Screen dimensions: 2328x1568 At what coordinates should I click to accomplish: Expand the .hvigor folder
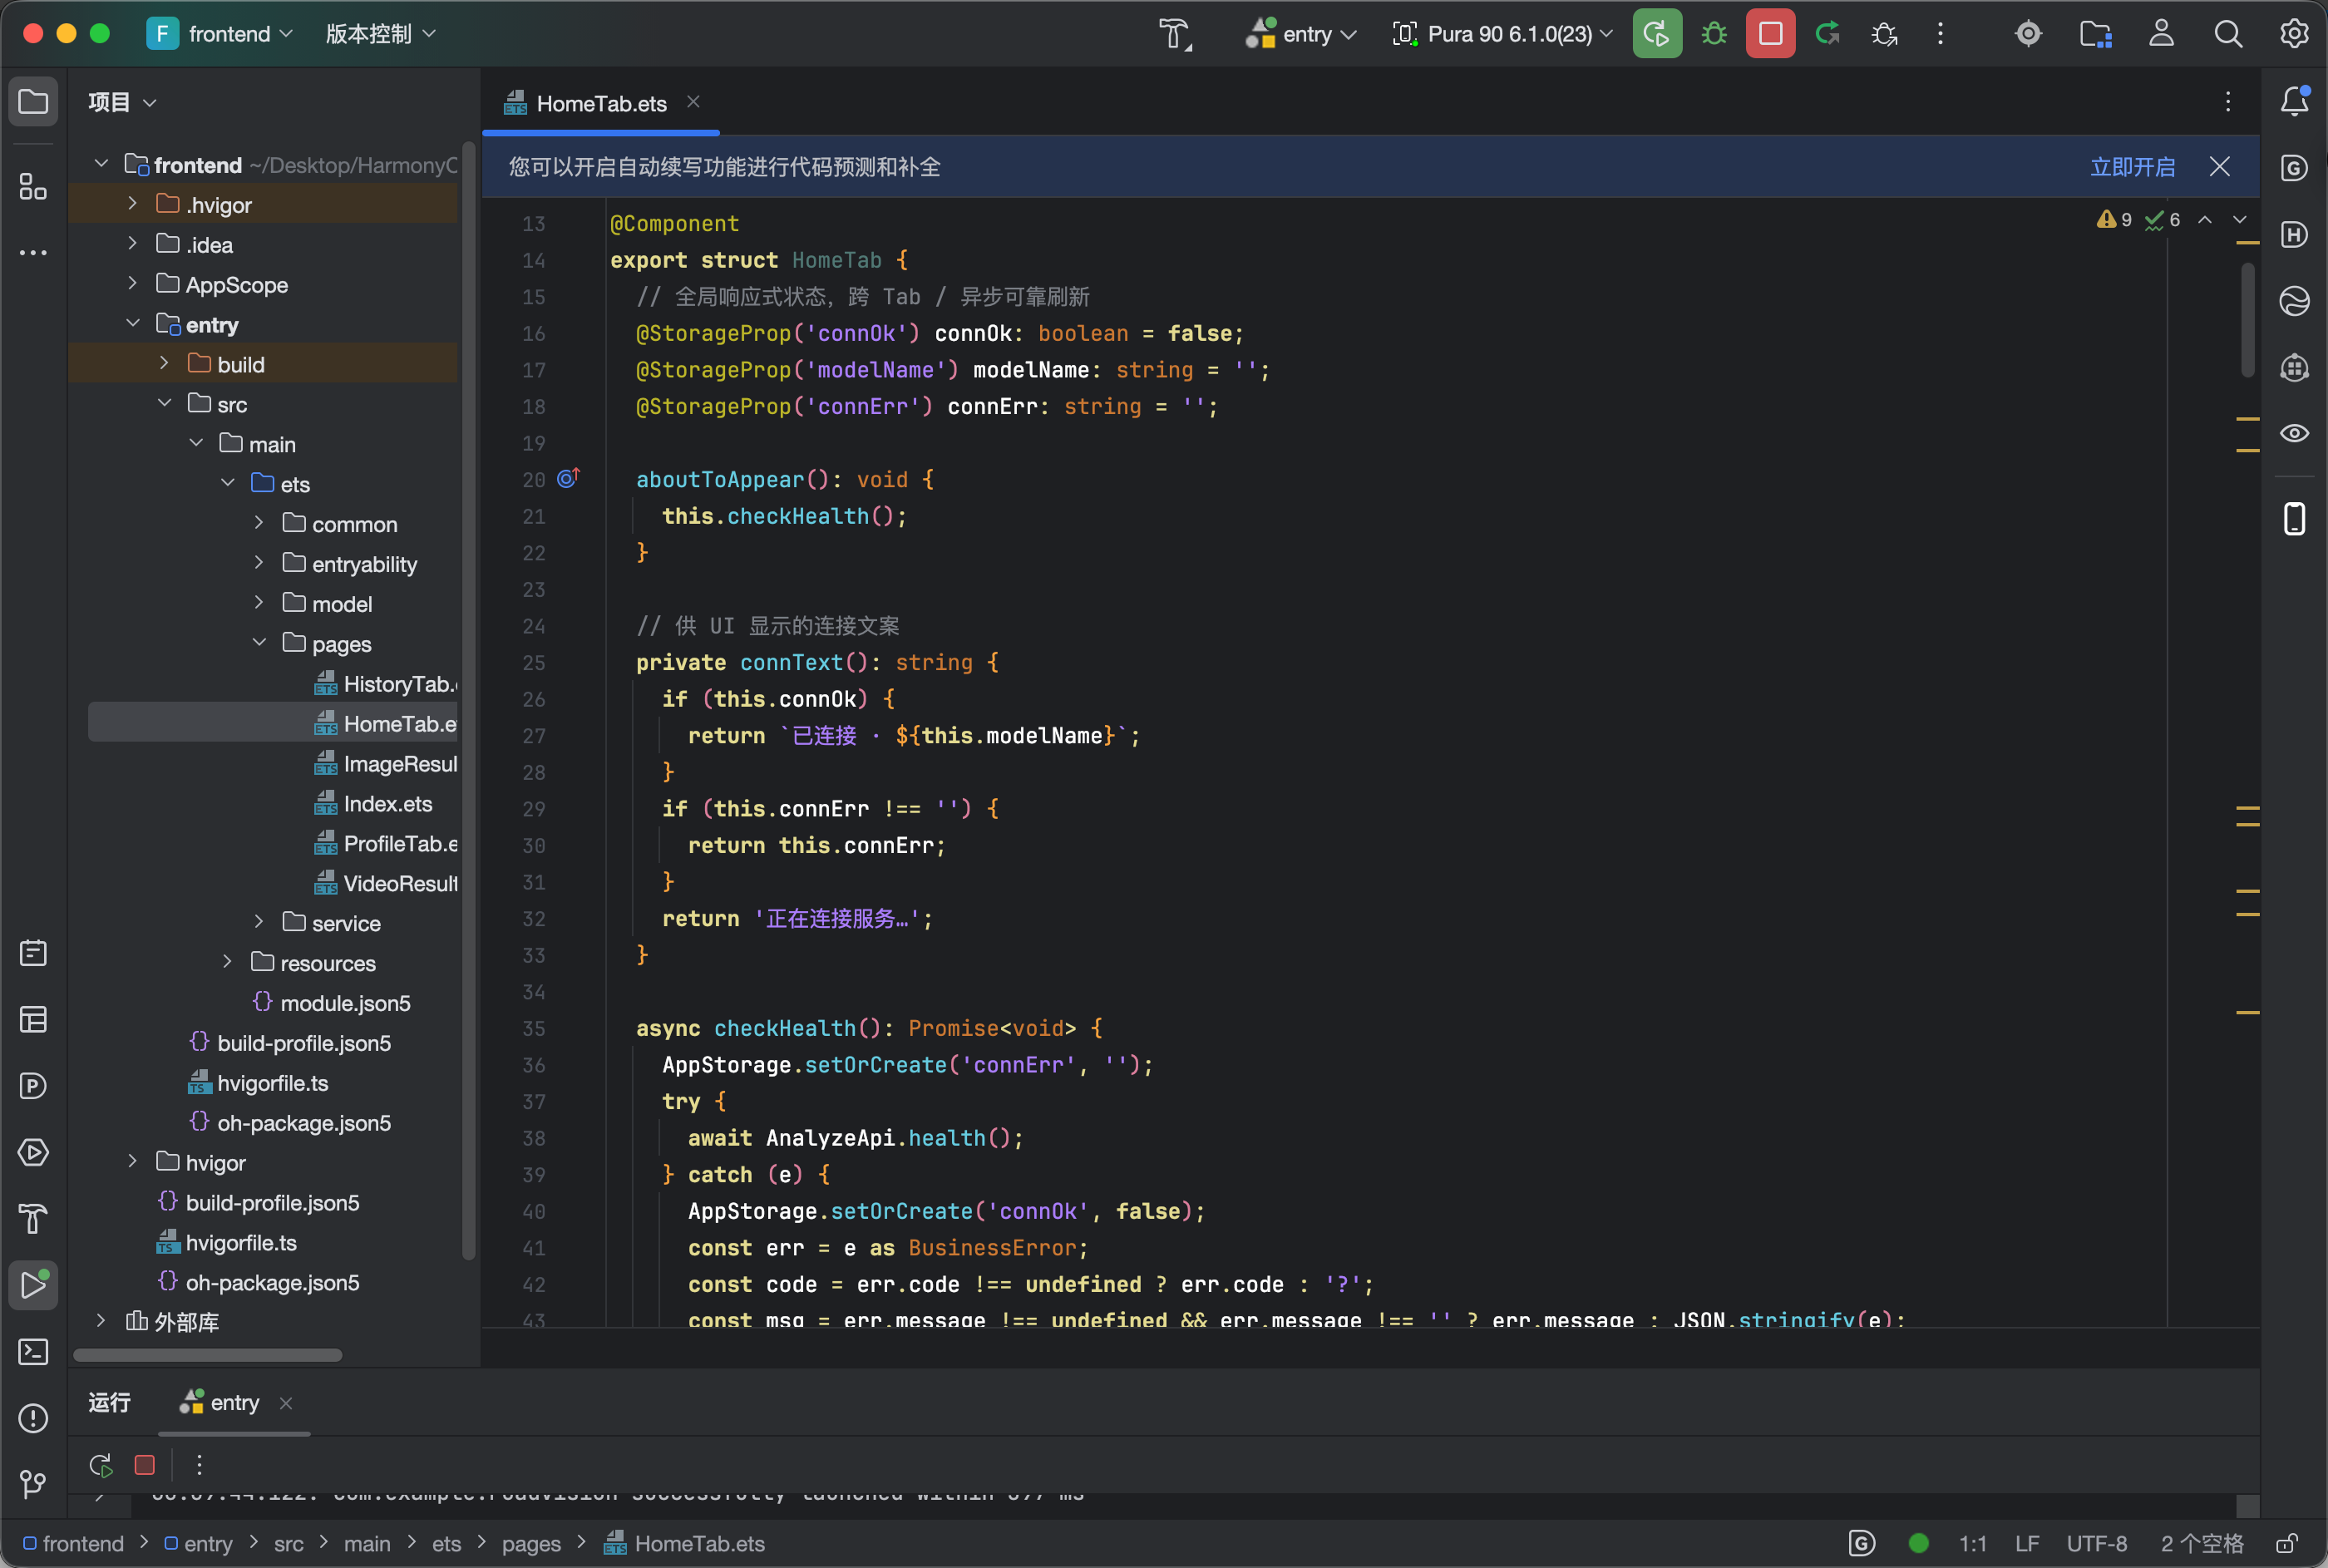(132, 204)
